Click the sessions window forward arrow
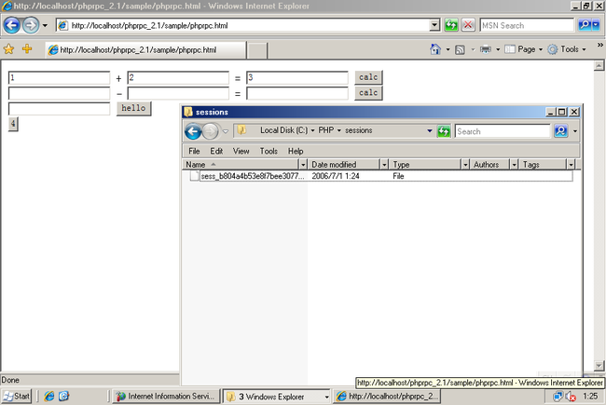The height and width of the screenshot is (405, 606). (211, 131)
